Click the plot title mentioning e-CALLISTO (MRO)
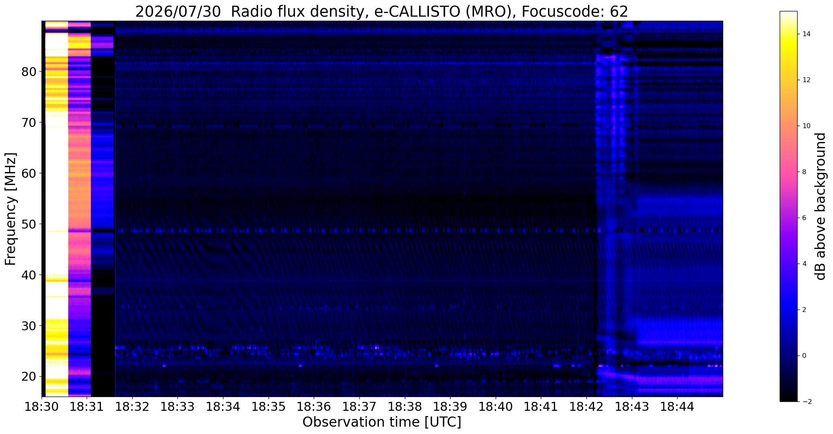This screenshot has width=833, height=434. 382,12
